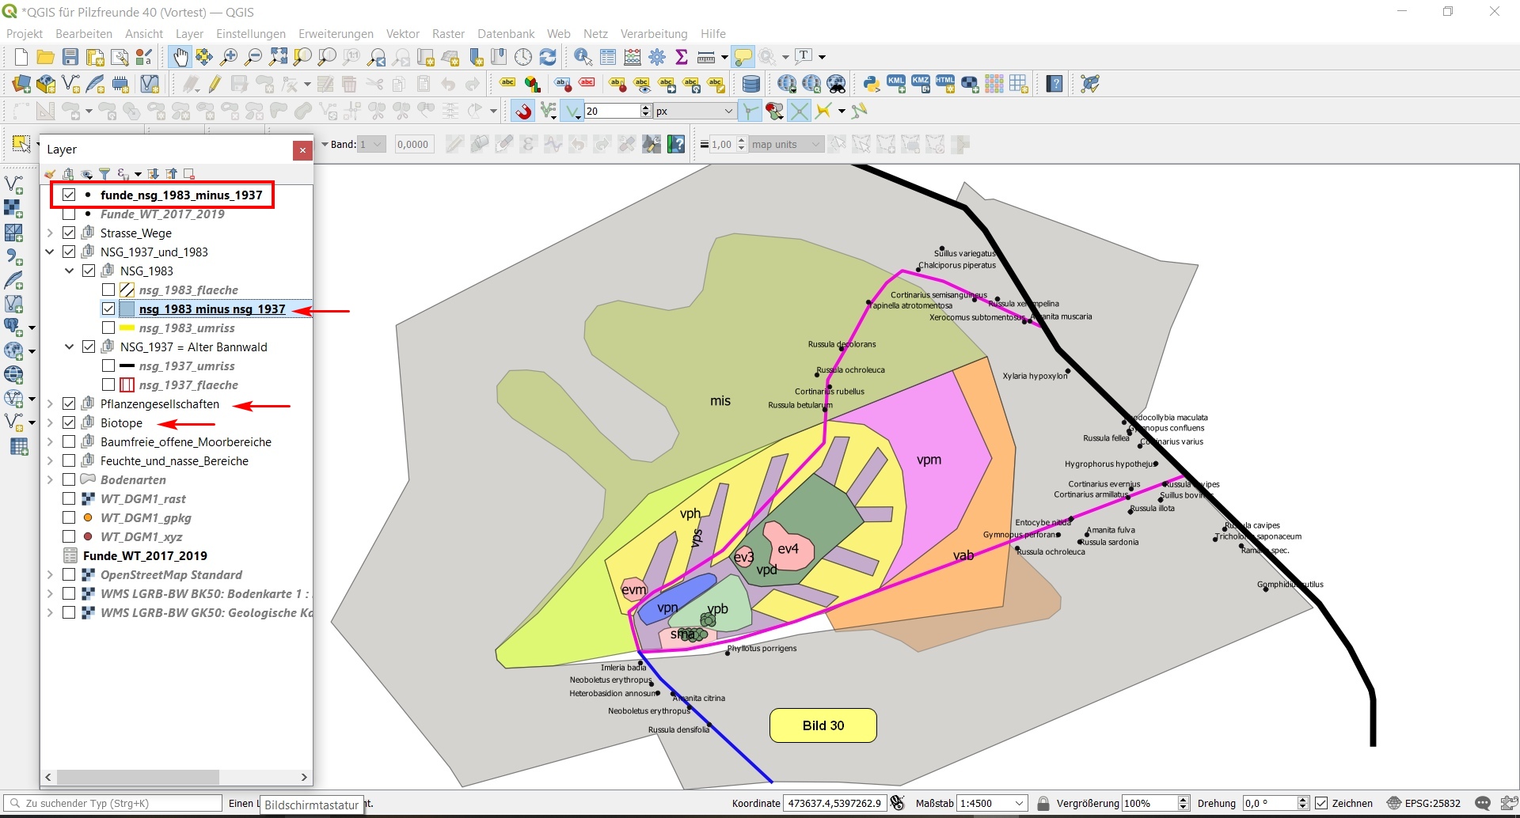Click the Identify Features tool
This screenshot has height=818, width=1520.
pos(583,57)
